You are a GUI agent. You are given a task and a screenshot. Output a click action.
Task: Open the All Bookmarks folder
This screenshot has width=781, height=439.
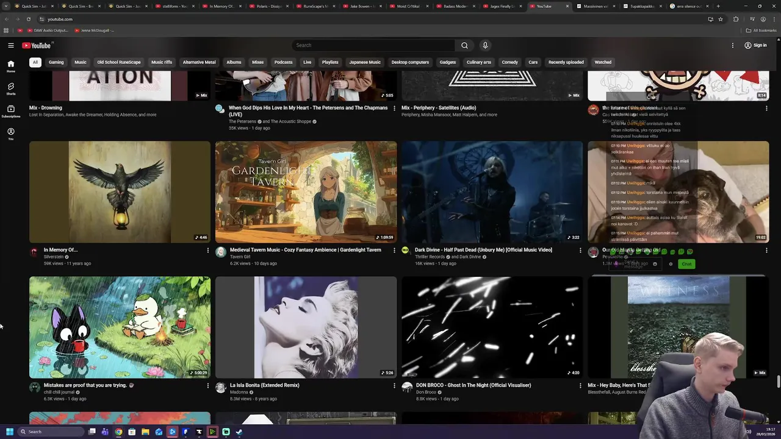coord(761,30)
